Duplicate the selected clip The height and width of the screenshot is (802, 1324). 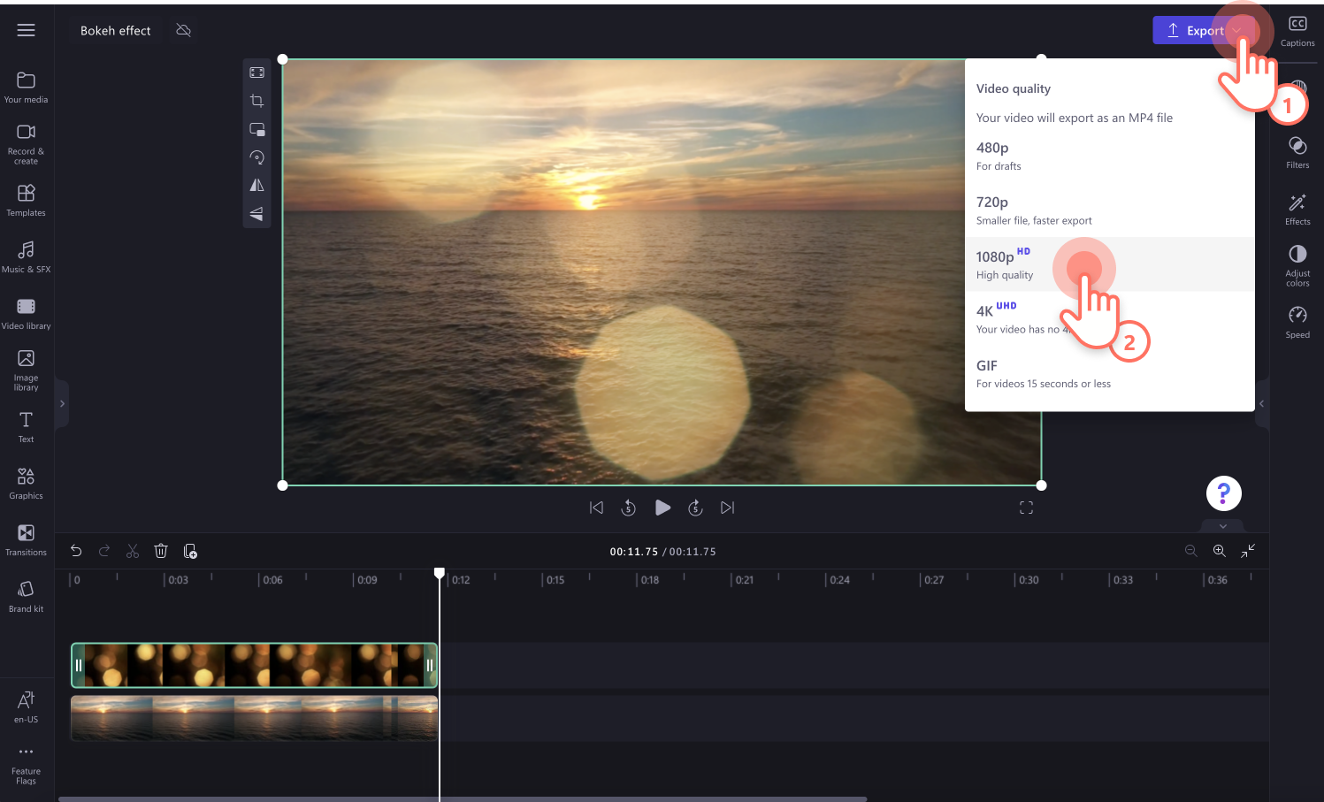click(x=190, y=551)
